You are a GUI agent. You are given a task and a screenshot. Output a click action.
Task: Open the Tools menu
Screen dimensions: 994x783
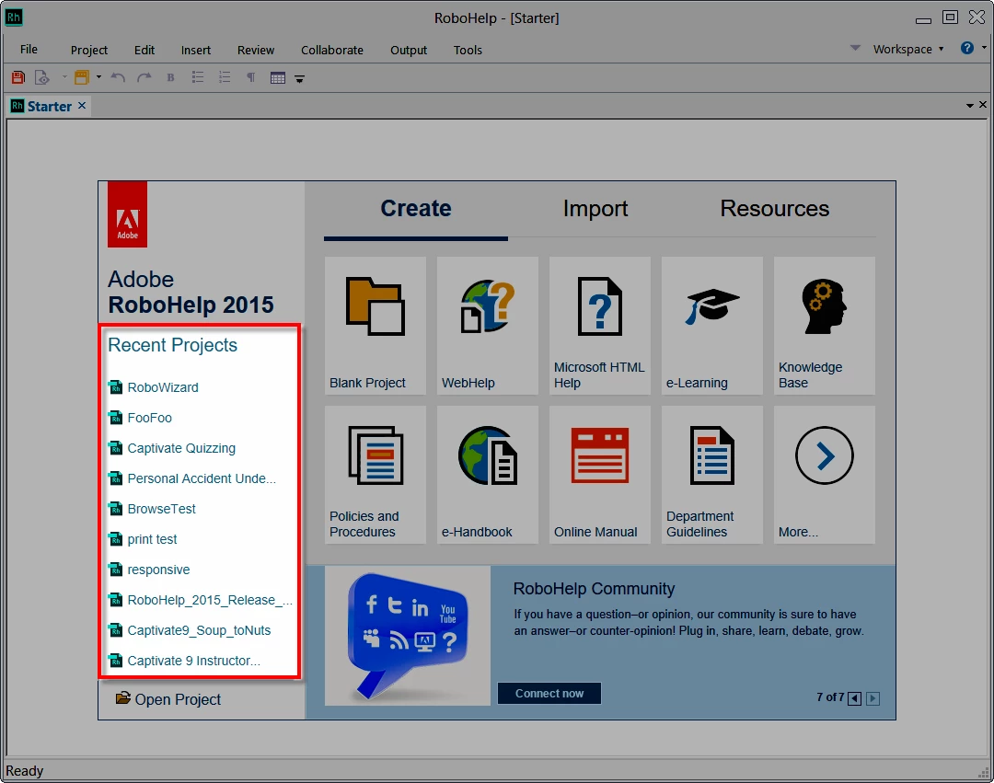pos(468,50)
